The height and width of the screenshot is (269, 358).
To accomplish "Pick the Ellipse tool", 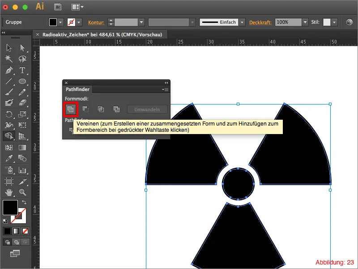I will (x=22, y=81).
